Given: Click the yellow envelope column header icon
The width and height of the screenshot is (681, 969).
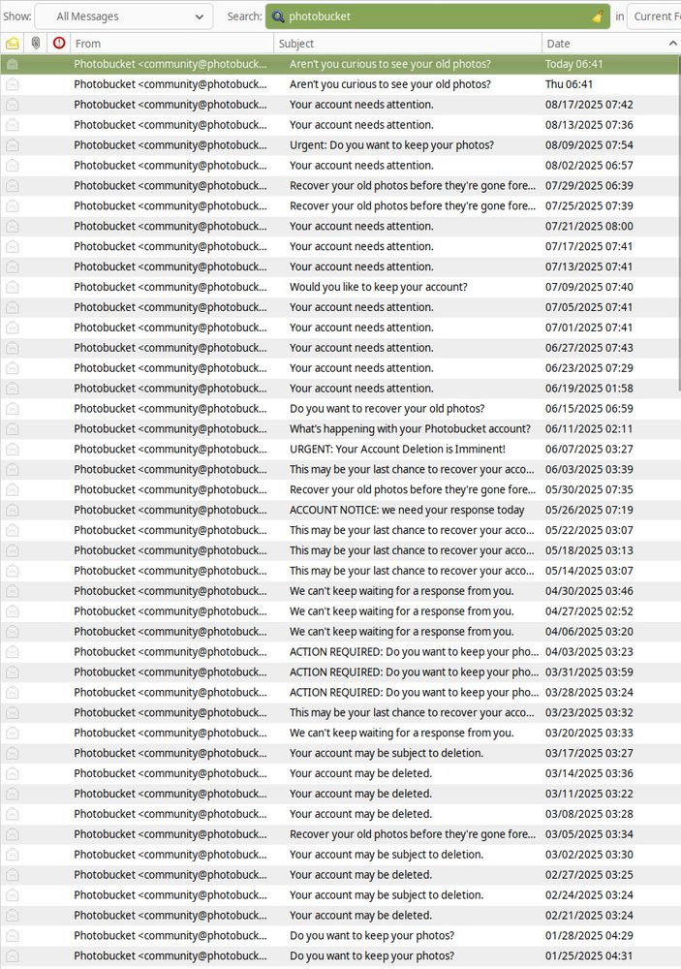Looking at the screenshot, I should [13, 43].
